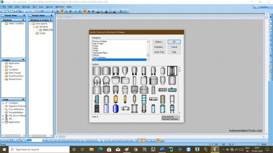This screenshot has width=273, height=153.
Task: Open the line color picker
Action: 98,11
